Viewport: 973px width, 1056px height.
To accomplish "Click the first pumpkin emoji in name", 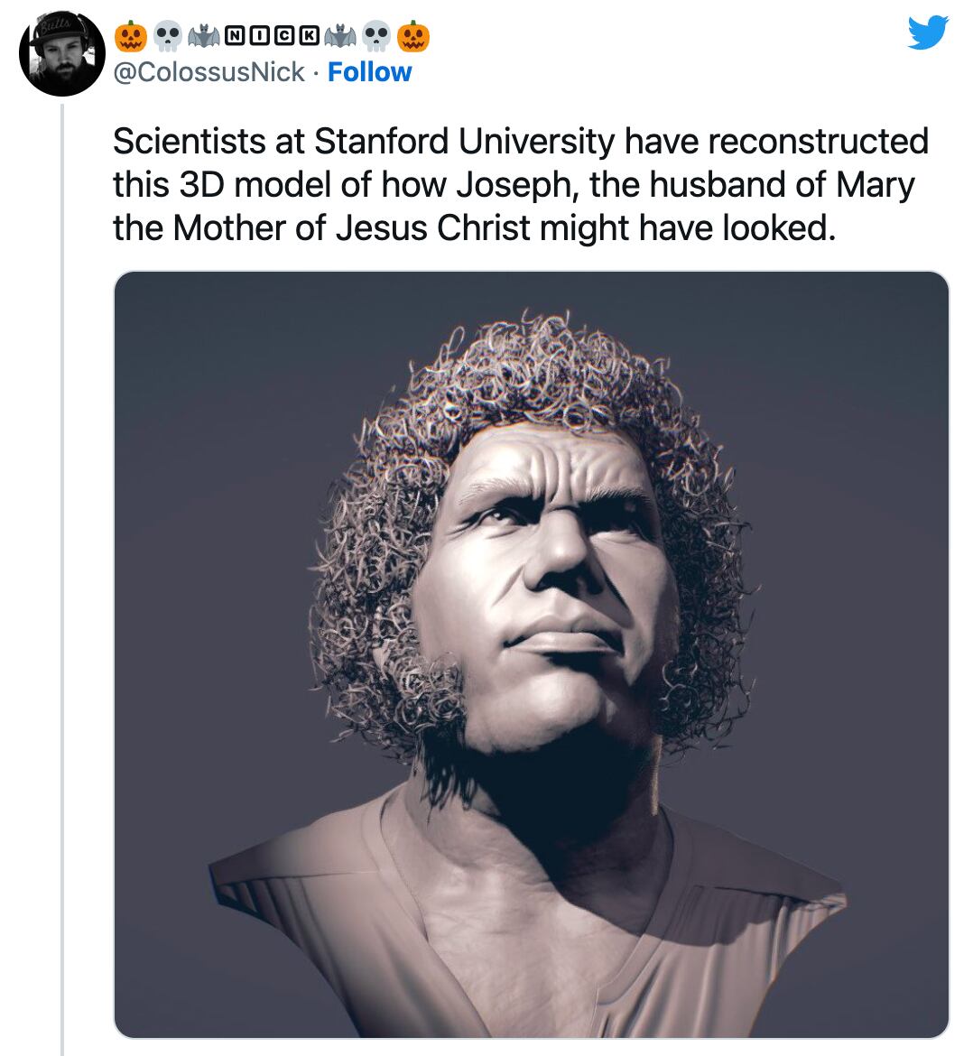I will pyautogui.click(x=129, y=37).
